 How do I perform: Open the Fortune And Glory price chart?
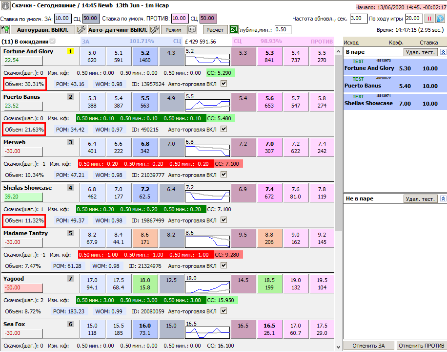[207, 60]
